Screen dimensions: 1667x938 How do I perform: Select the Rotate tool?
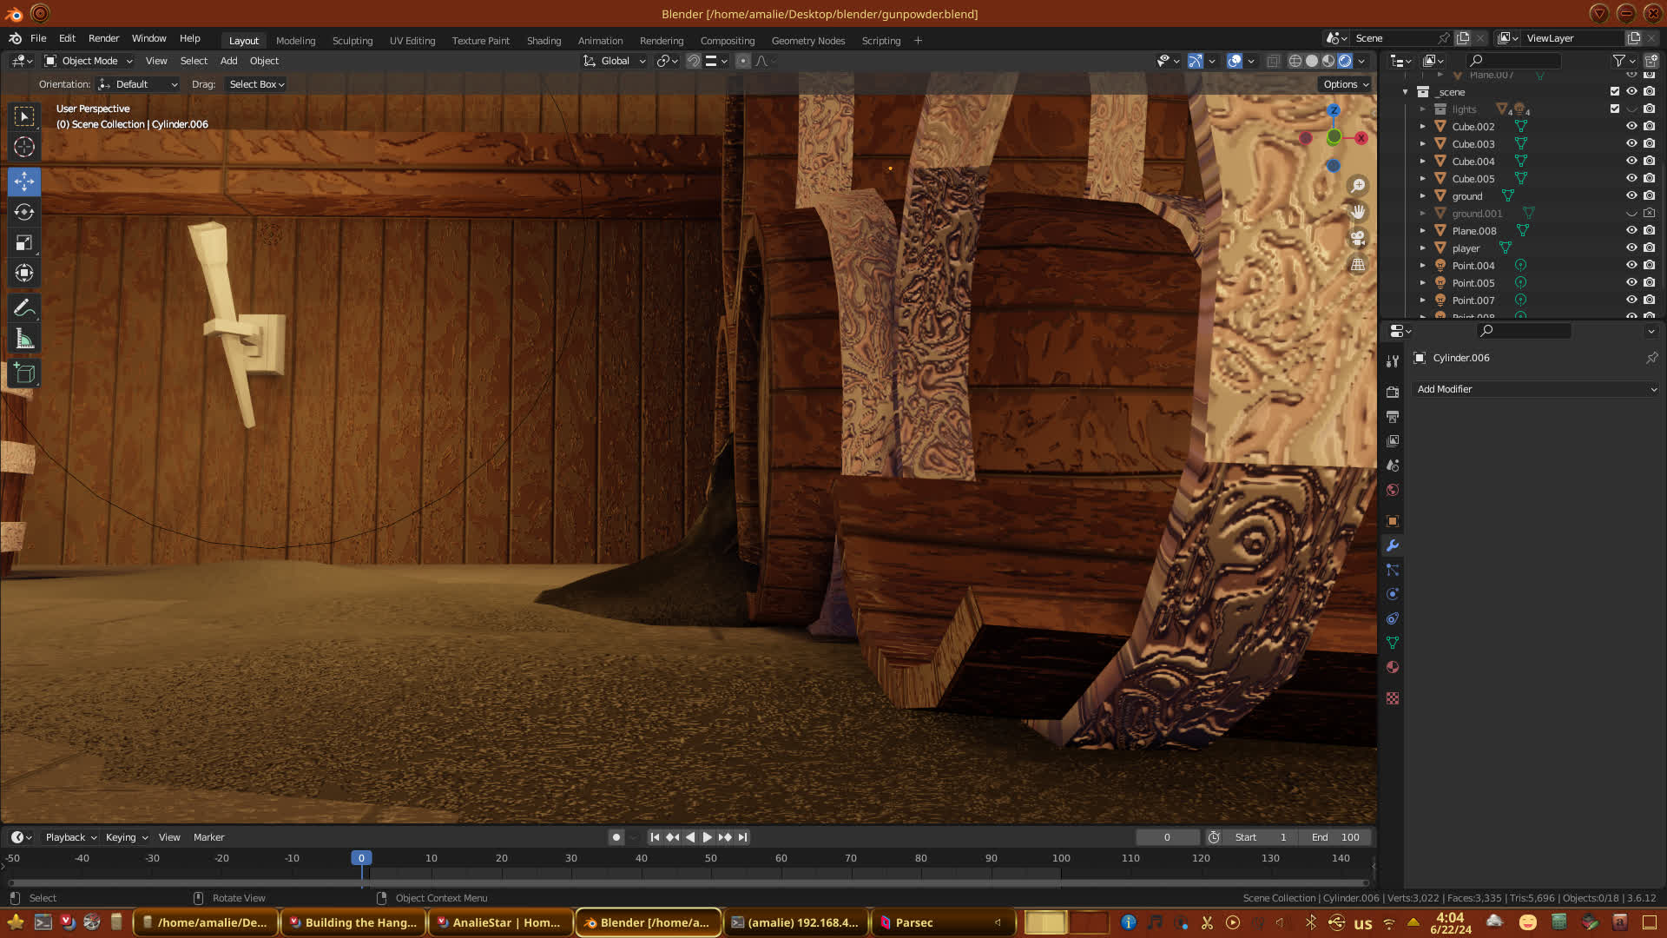click(24, 212)
